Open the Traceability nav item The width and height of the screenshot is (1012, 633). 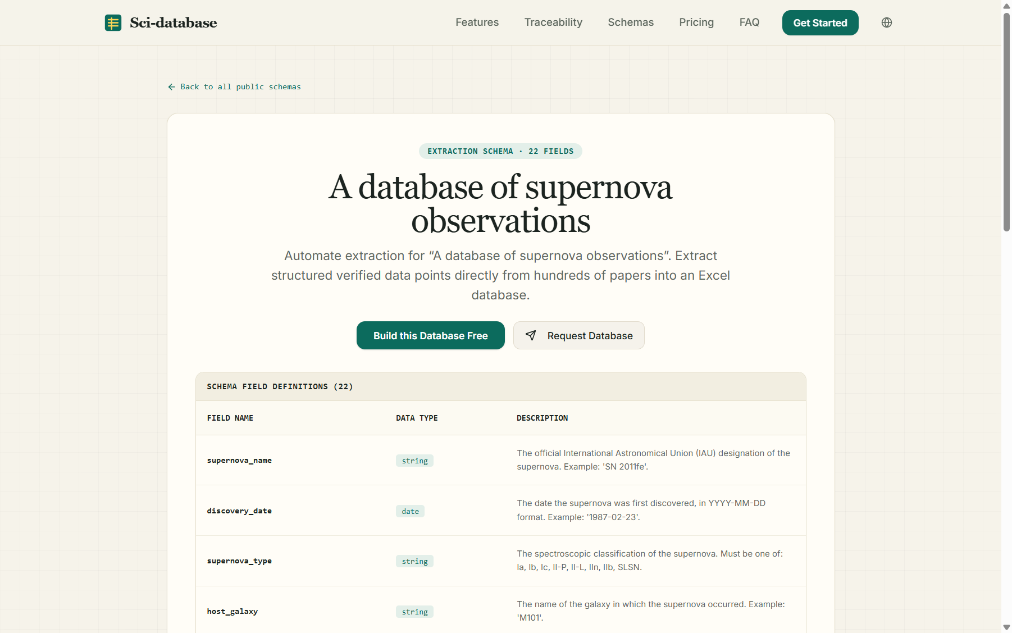[x=553, y=22]
